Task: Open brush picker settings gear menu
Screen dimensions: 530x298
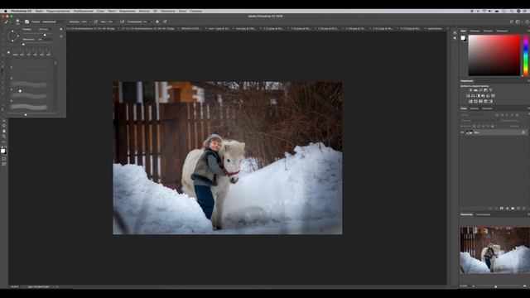Action: point(60,30)
